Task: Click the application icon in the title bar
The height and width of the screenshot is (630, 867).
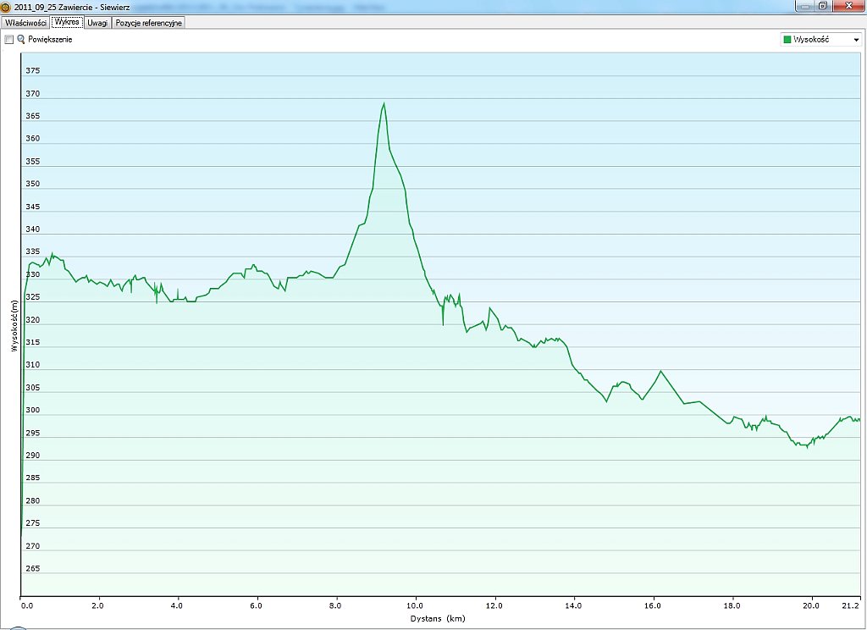Action: (7, 6)
